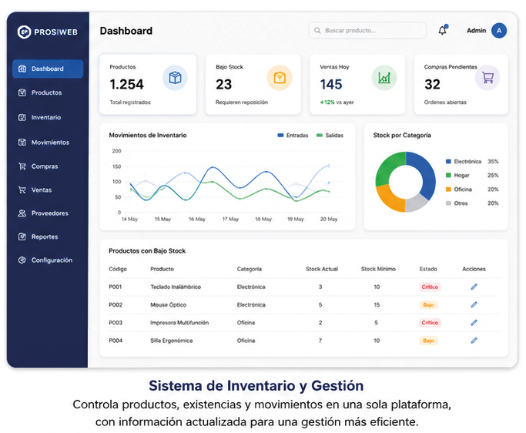Click the Ventas Hoy chart icon
Viewport: 526px width, 433px height.
tap(384, 78)
